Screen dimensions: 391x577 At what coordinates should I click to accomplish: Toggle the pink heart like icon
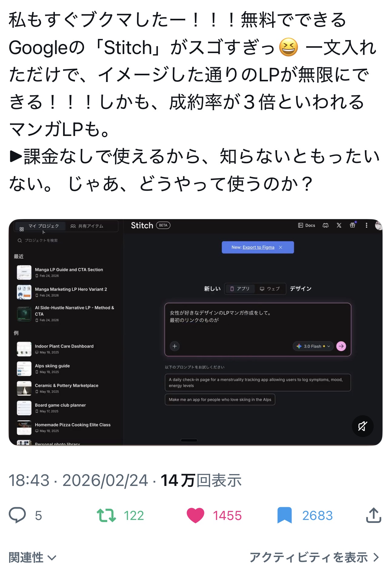coord(195,515)
